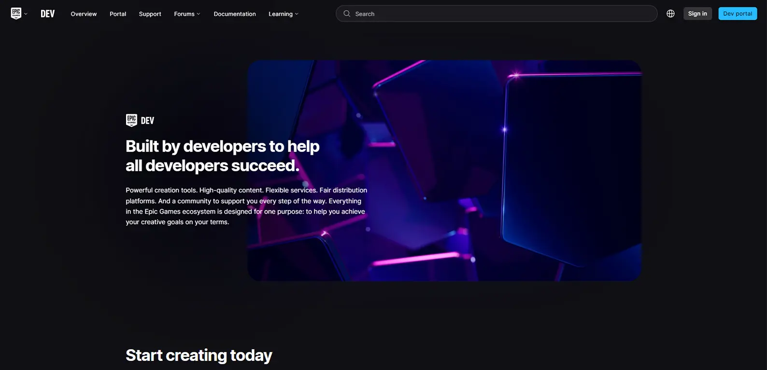The height and width of the screenshot is (370, 767).
Task: Open the Overview page
Action: [x=84, y=14]
